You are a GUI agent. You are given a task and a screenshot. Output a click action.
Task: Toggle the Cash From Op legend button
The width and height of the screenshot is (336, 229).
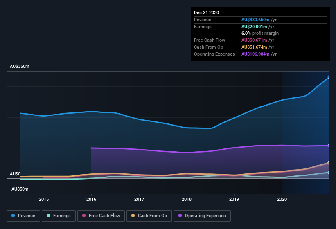[149, 216]
